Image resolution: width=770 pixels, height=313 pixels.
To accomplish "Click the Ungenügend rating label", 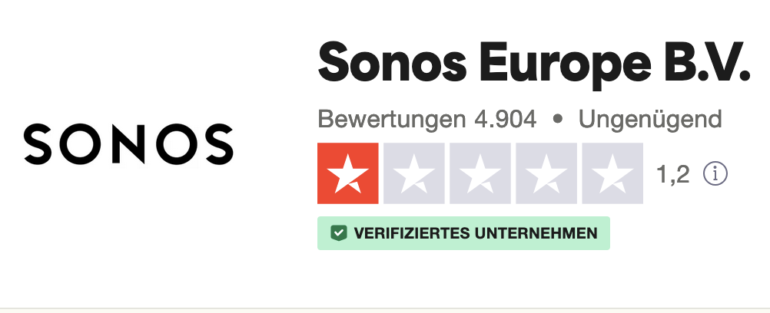I will (650, 120).
